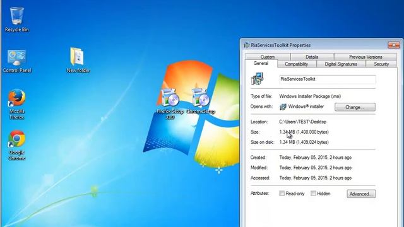404x227 pixels.
Task: Select the New folder desktop icon
Action: [x=78, y=60]
